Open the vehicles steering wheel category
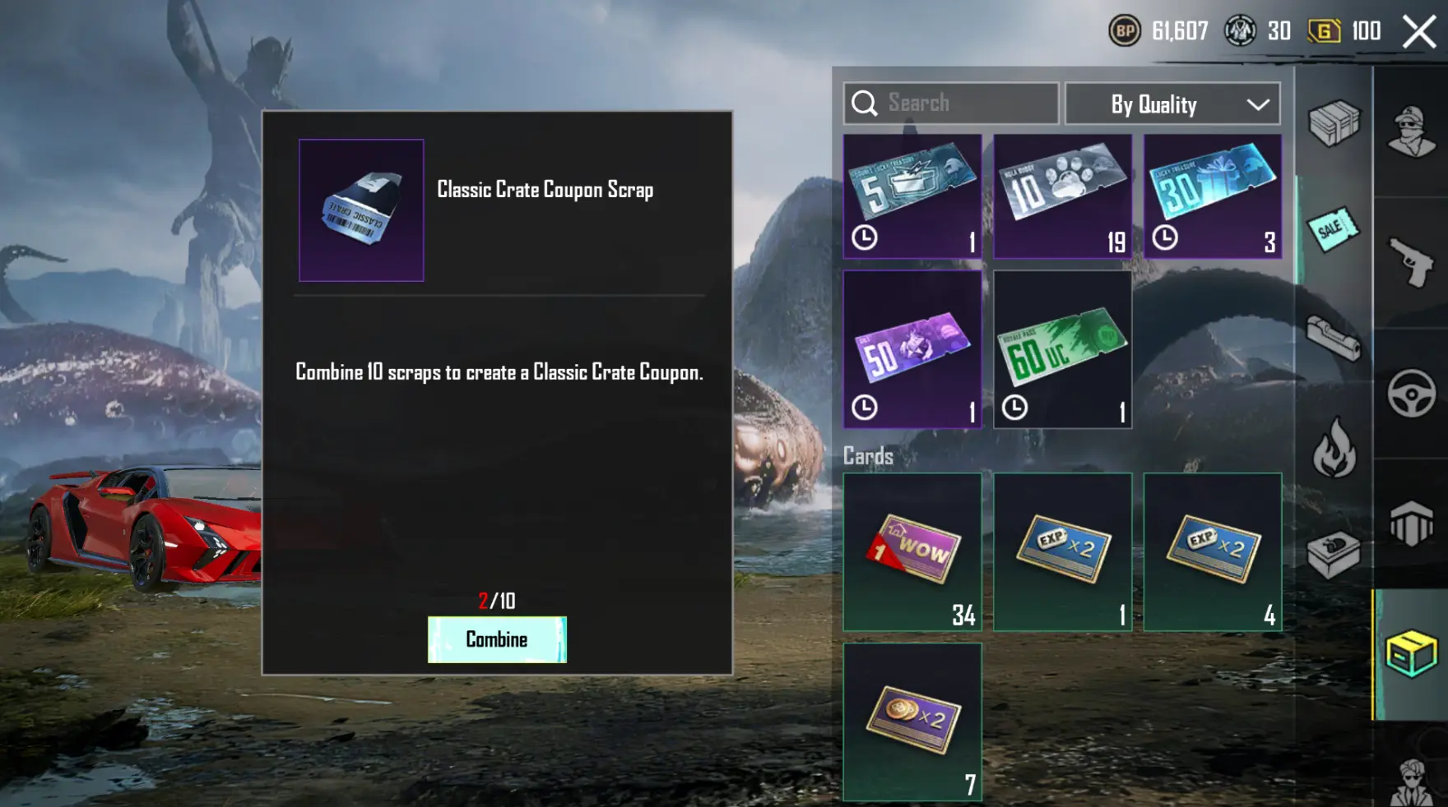The image size is (1448, 807). pos(1411,393)
